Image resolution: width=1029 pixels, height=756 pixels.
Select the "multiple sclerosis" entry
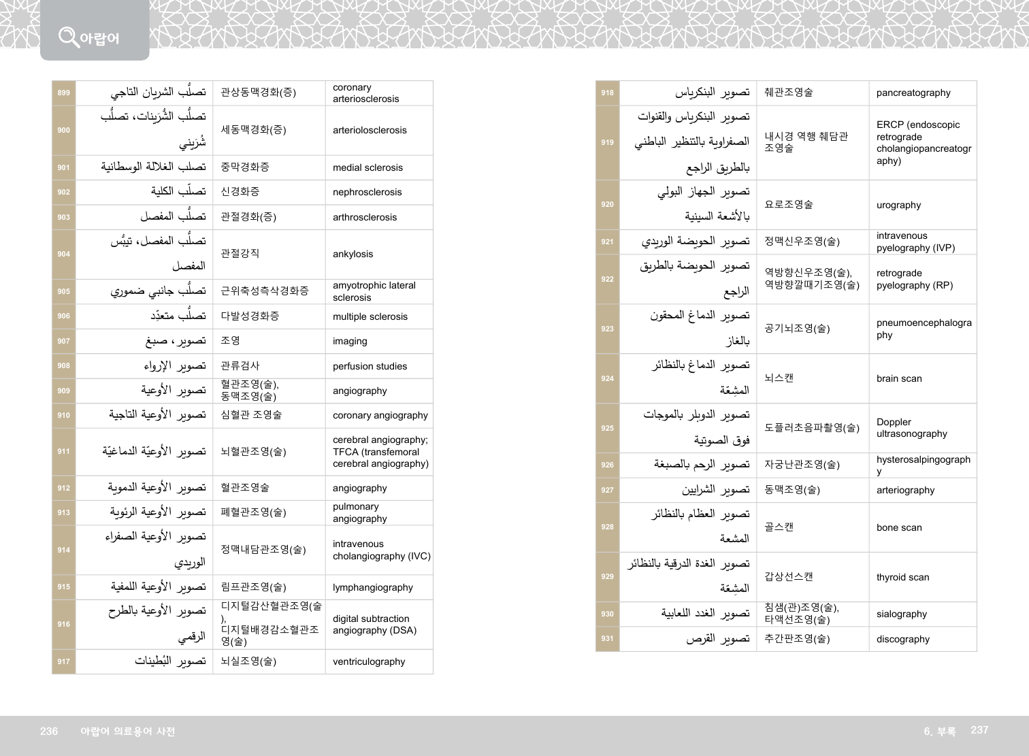pyautogui.click(x=370, y=316)
